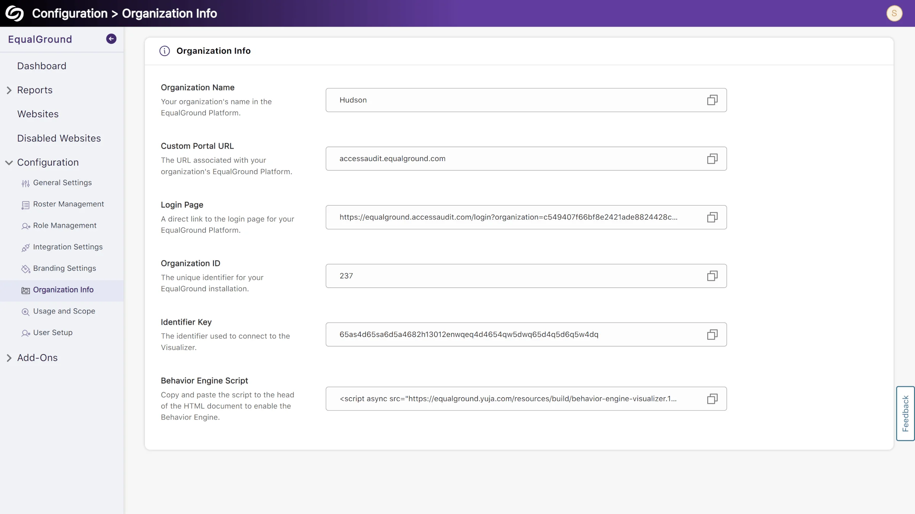Open the Feedback side tab
Screen dimensions: 915x514
(x=905, y=413)
